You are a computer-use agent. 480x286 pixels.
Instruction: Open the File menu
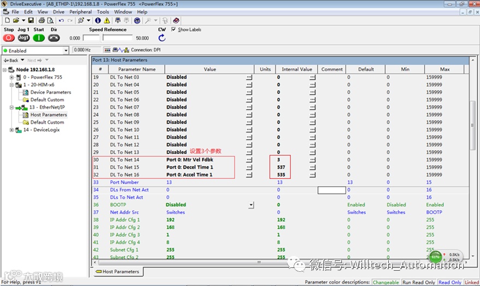coord(15,12)
